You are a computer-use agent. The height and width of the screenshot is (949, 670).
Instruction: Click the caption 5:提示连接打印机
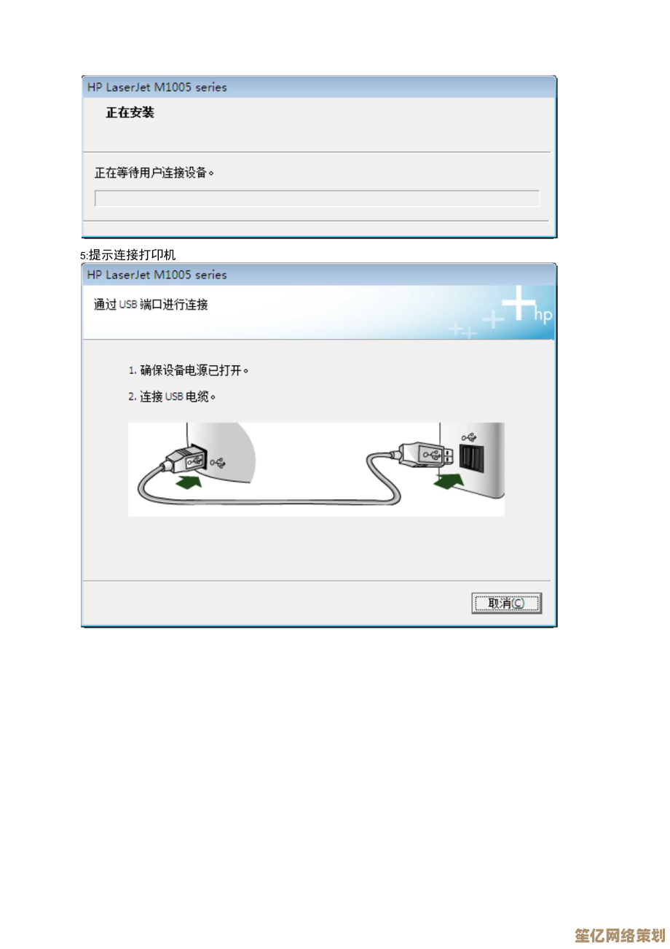click(128, 254)
